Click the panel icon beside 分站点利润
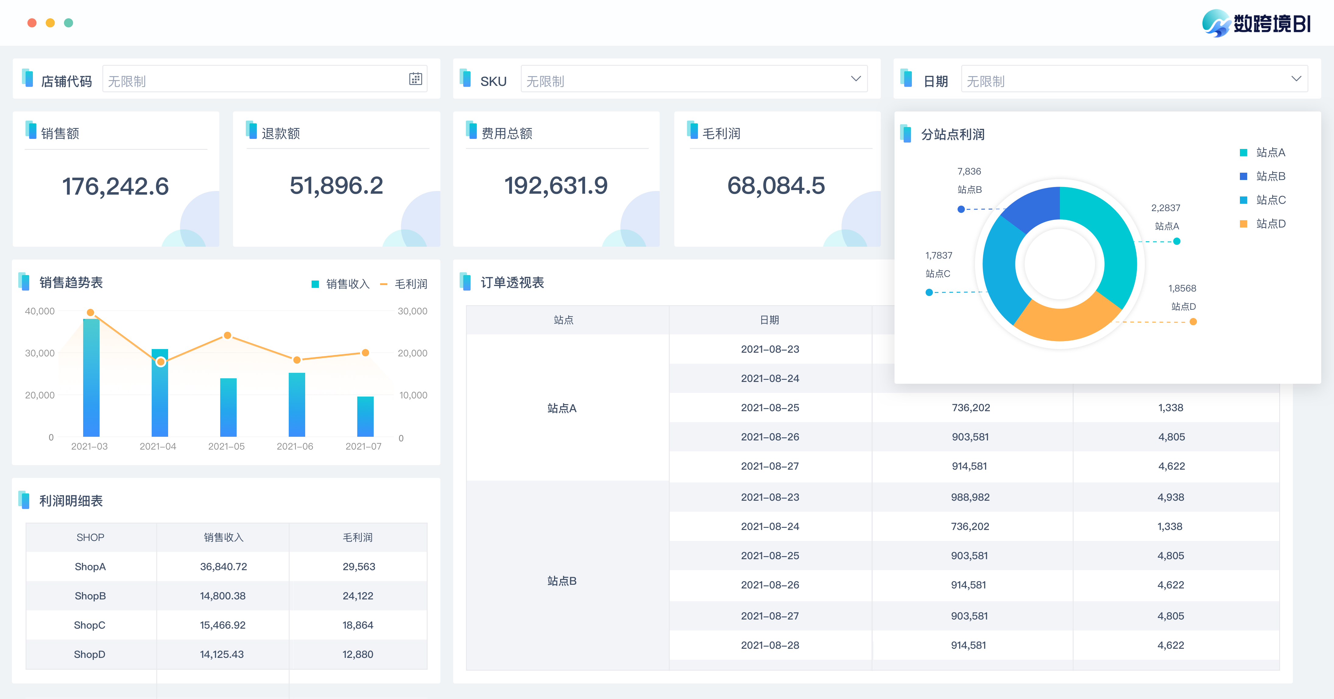This screenshot has height=699, width=1334. (906, 133)
